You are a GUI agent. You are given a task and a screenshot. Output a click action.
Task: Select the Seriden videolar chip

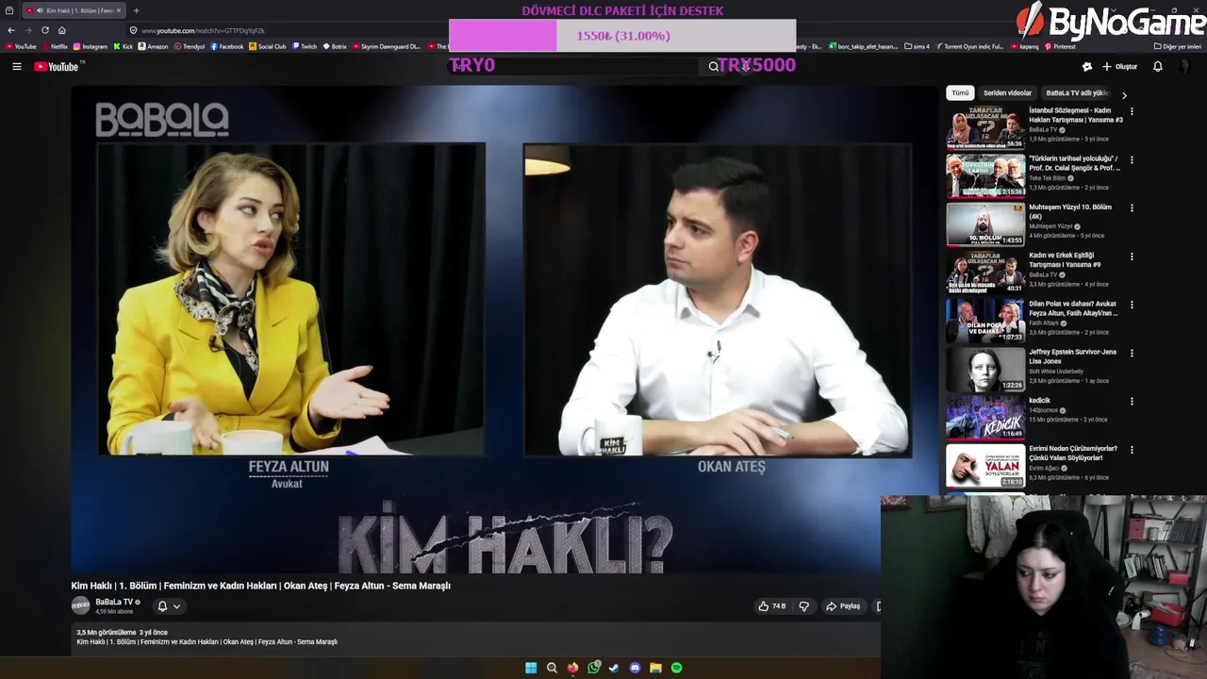click(1007, 93)
